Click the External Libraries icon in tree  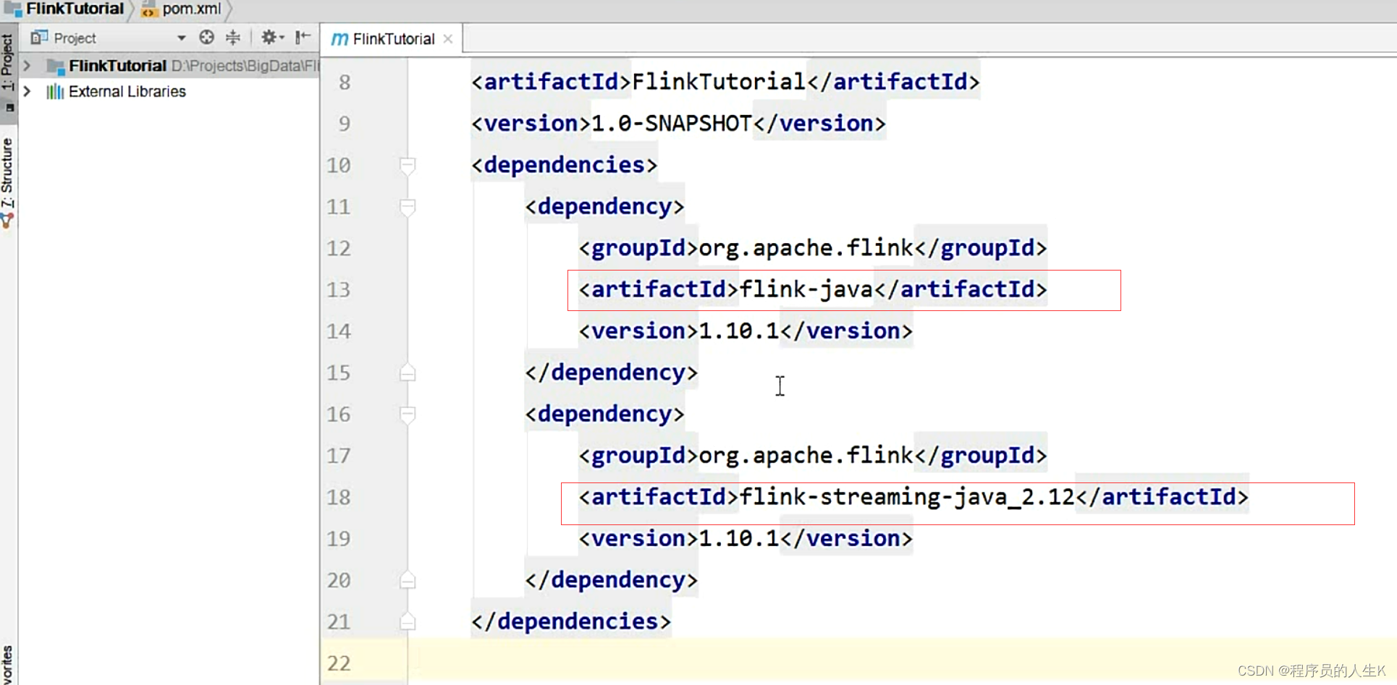pos(55,92)
